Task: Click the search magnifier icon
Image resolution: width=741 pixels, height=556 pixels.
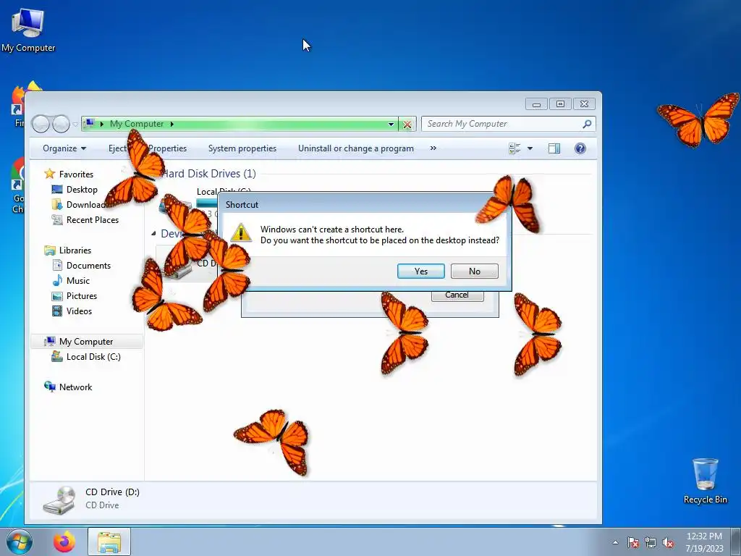Action: (587, 124)
